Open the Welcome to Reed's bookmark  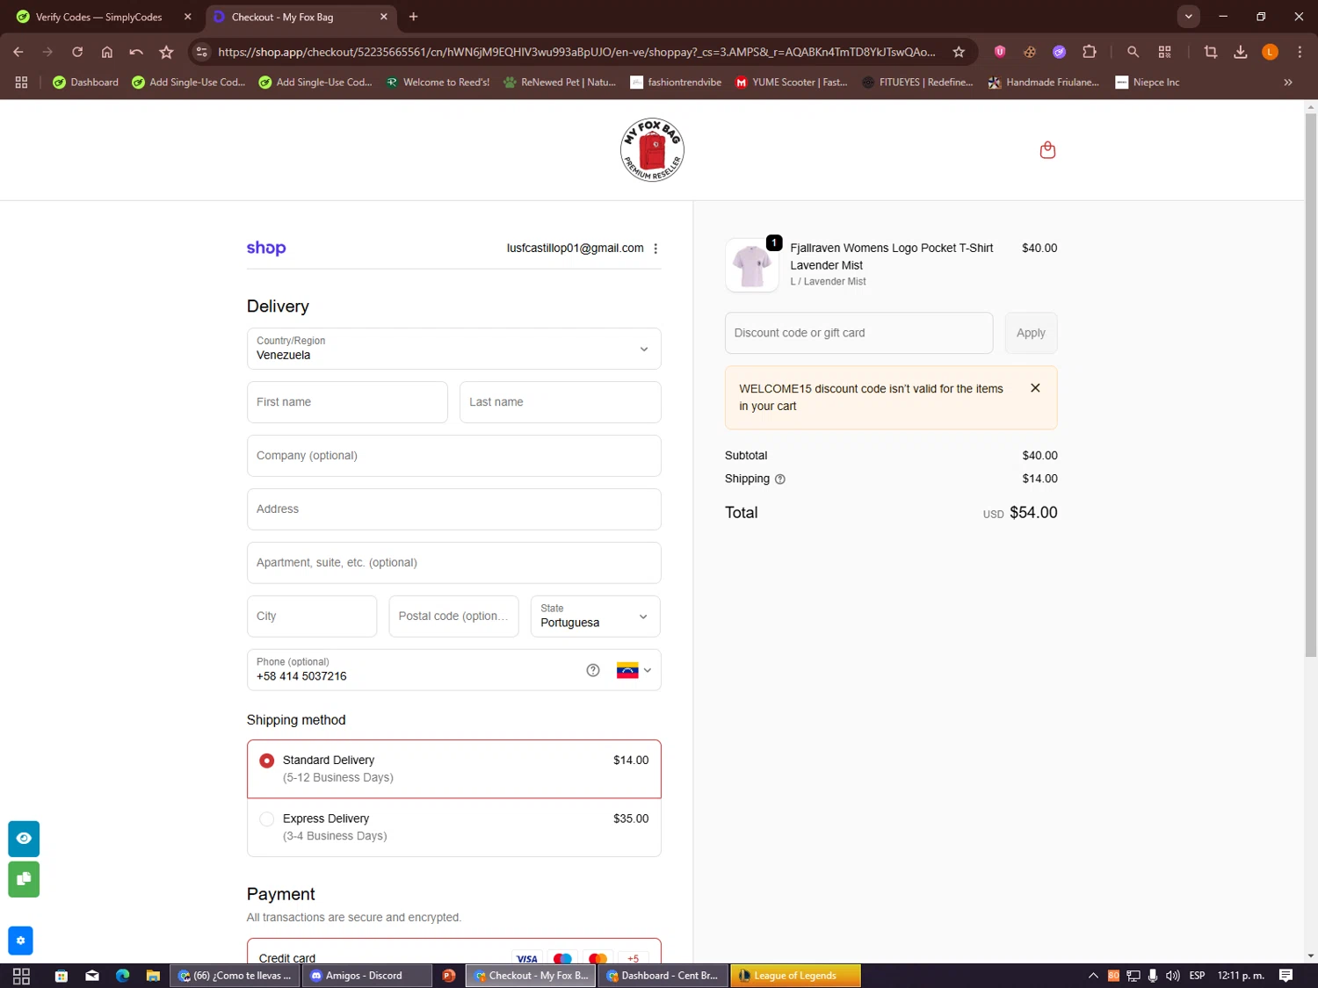(438, 82)
